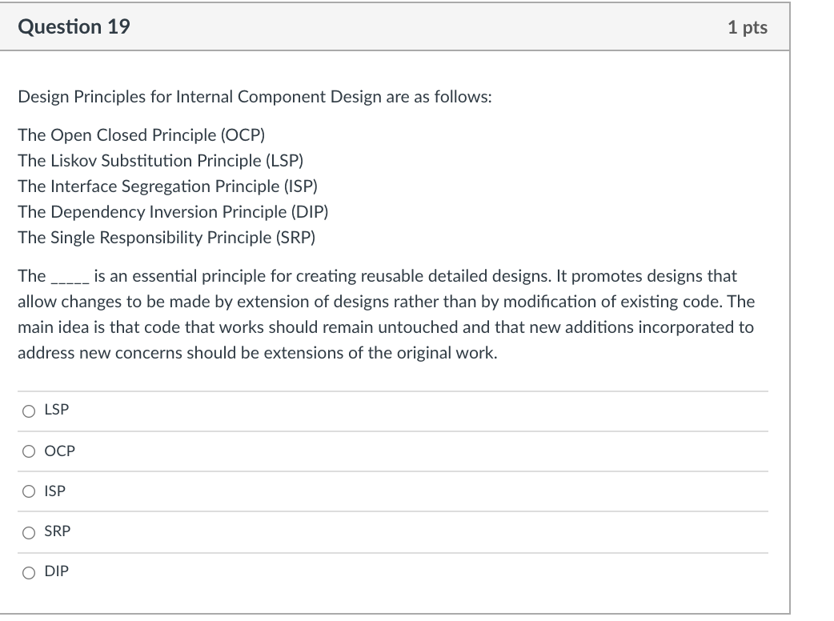Click the Interface Segregation Principle line

(167, 186)
